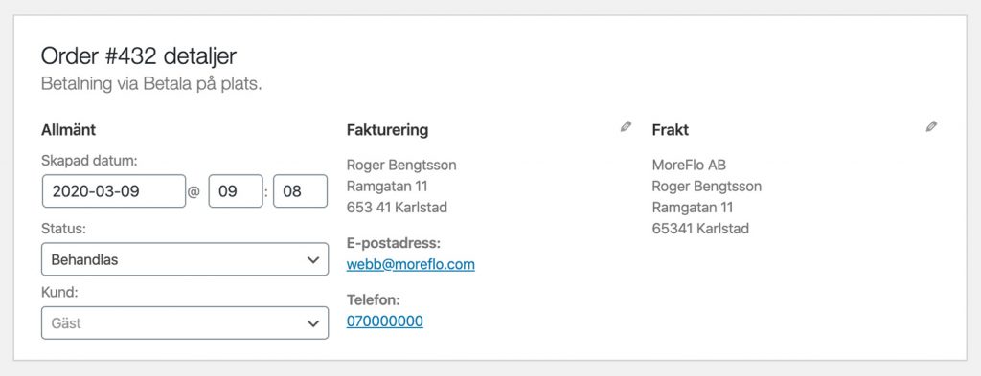Click the phone number link 070000000
The height and width of the screenshot is (376, 981).
point(385,321)
